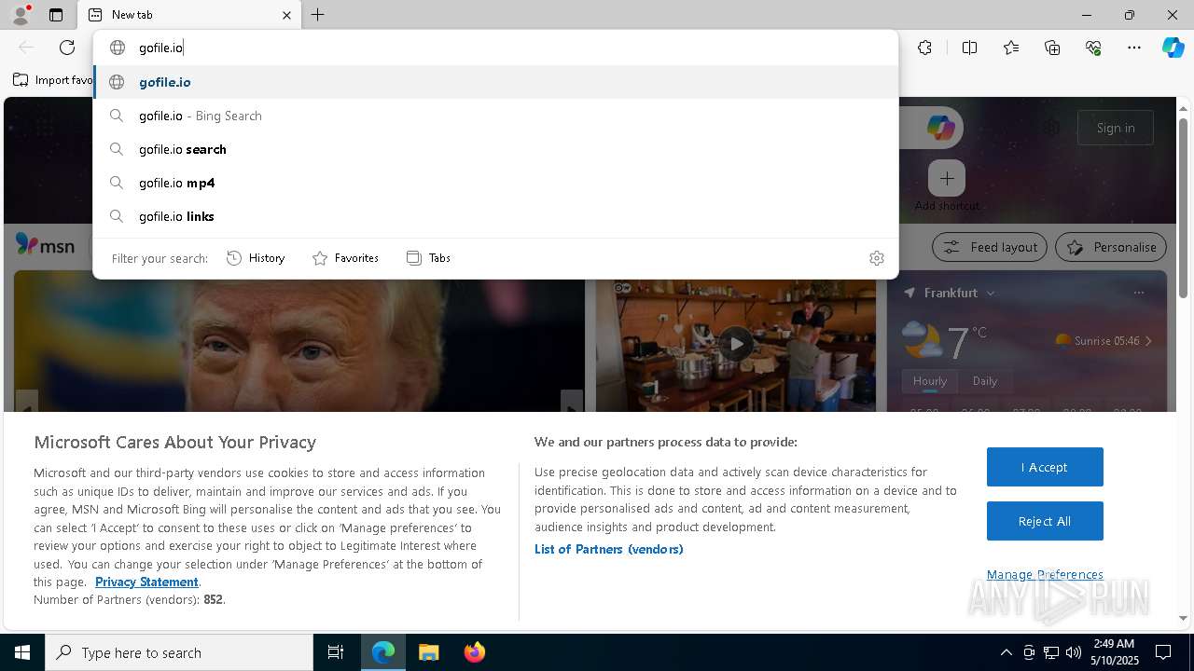Image resolution: width=1194 pixels, height=671 pixels.
Task: Click the taskbar search box
Action: pos(179,652)
